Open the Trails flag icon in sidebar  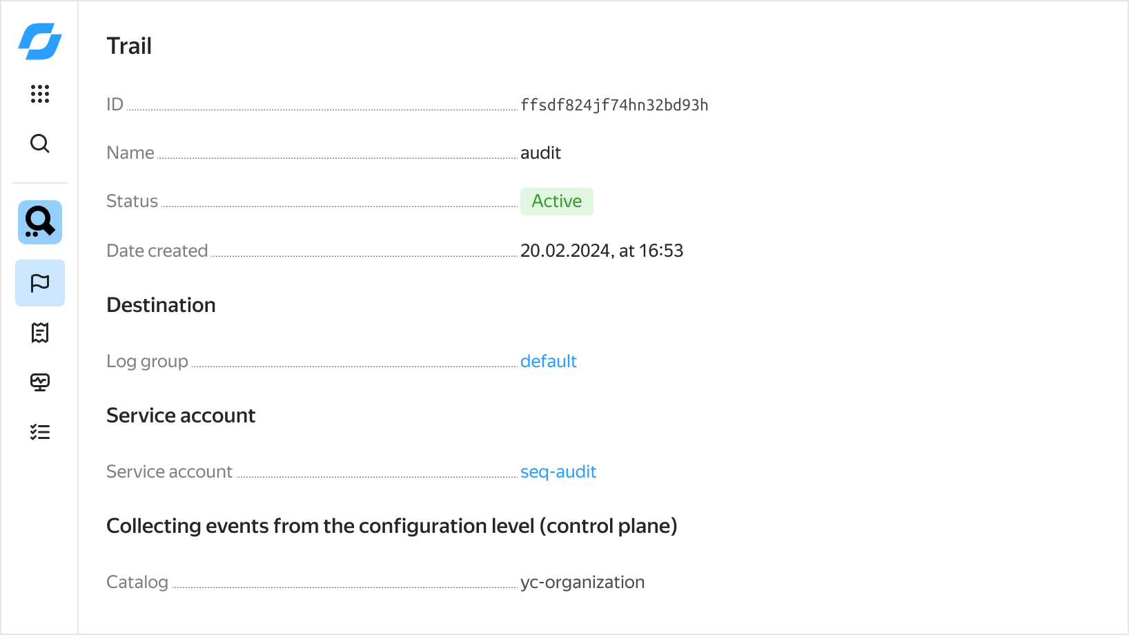40,283
